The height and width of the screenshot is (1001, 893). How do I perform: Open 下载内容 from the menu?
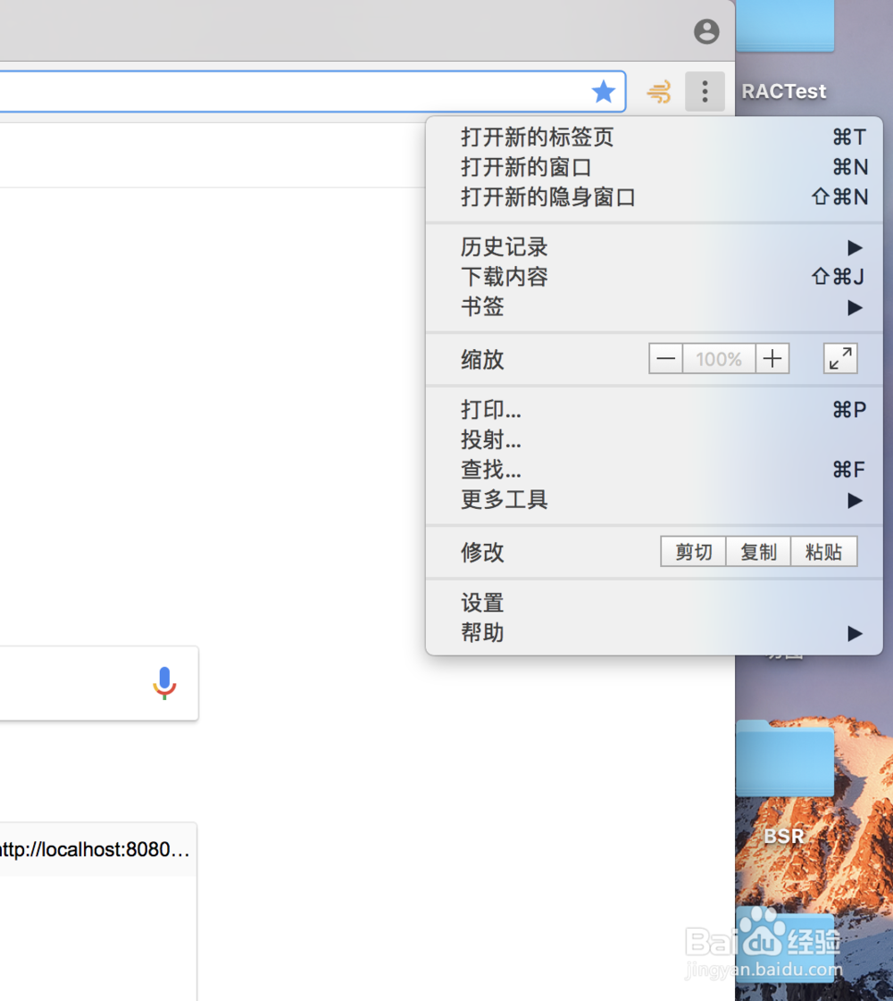point(655,277)
